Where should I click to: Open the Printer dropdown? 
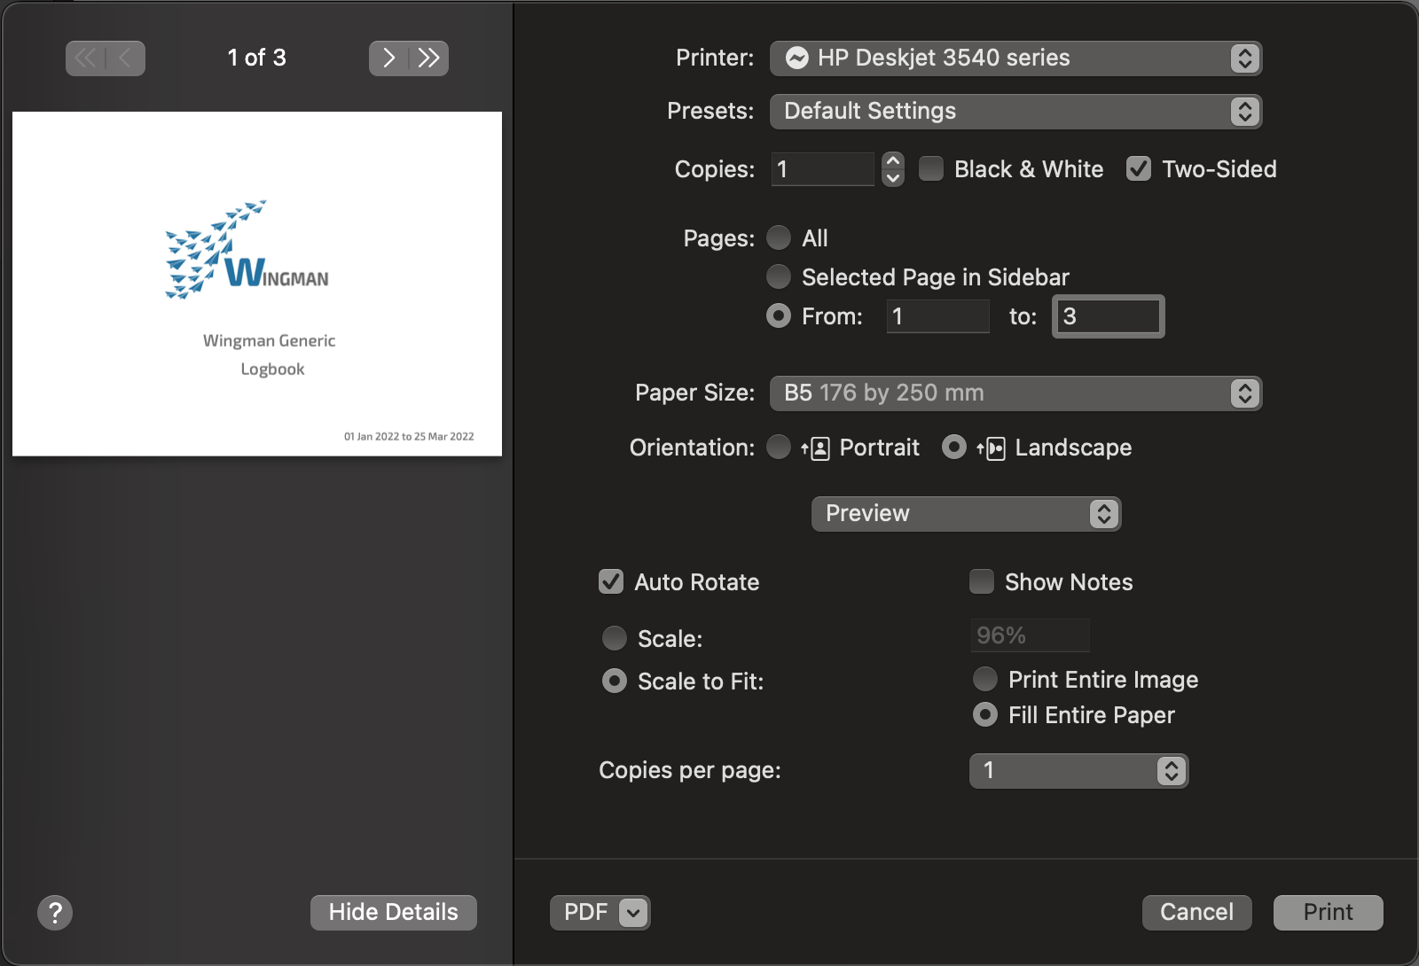(x=1015, y=58)
